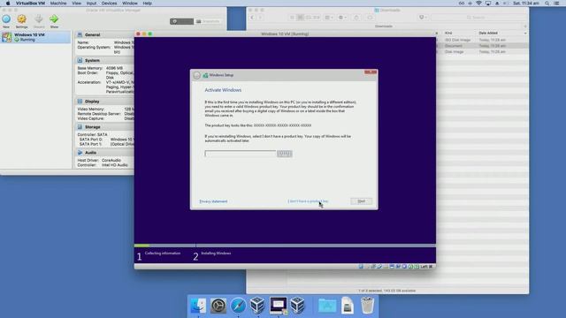Open the View menu
Screen dimensions: 566x318
[x=76, y=4]
